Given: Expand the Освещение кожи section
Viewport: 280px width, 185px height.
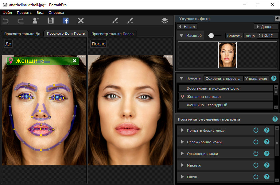Looking at the screenshot, I should click(182, 154).
